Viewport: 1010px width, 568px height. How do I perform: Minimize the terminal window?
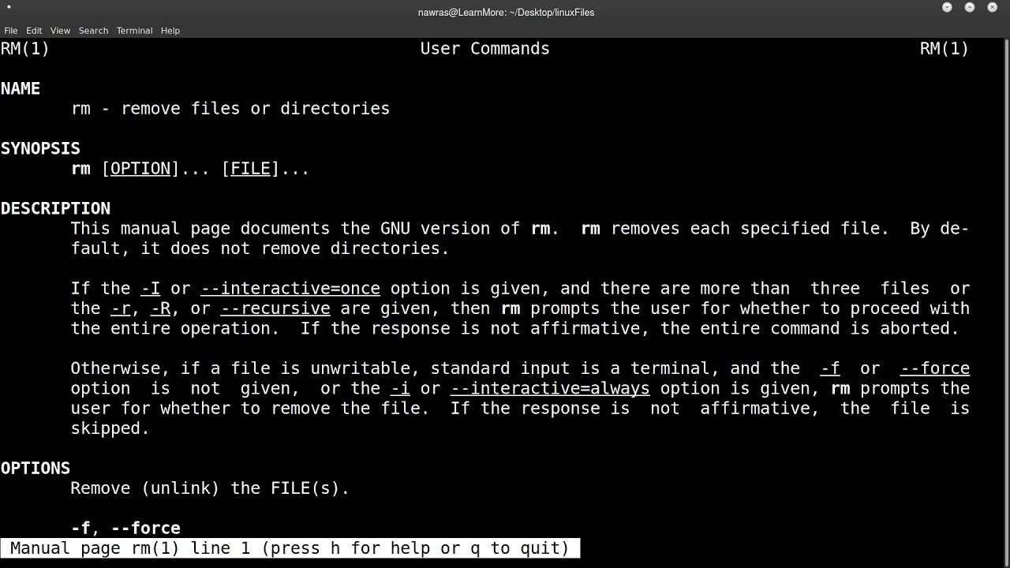[947, 7]
